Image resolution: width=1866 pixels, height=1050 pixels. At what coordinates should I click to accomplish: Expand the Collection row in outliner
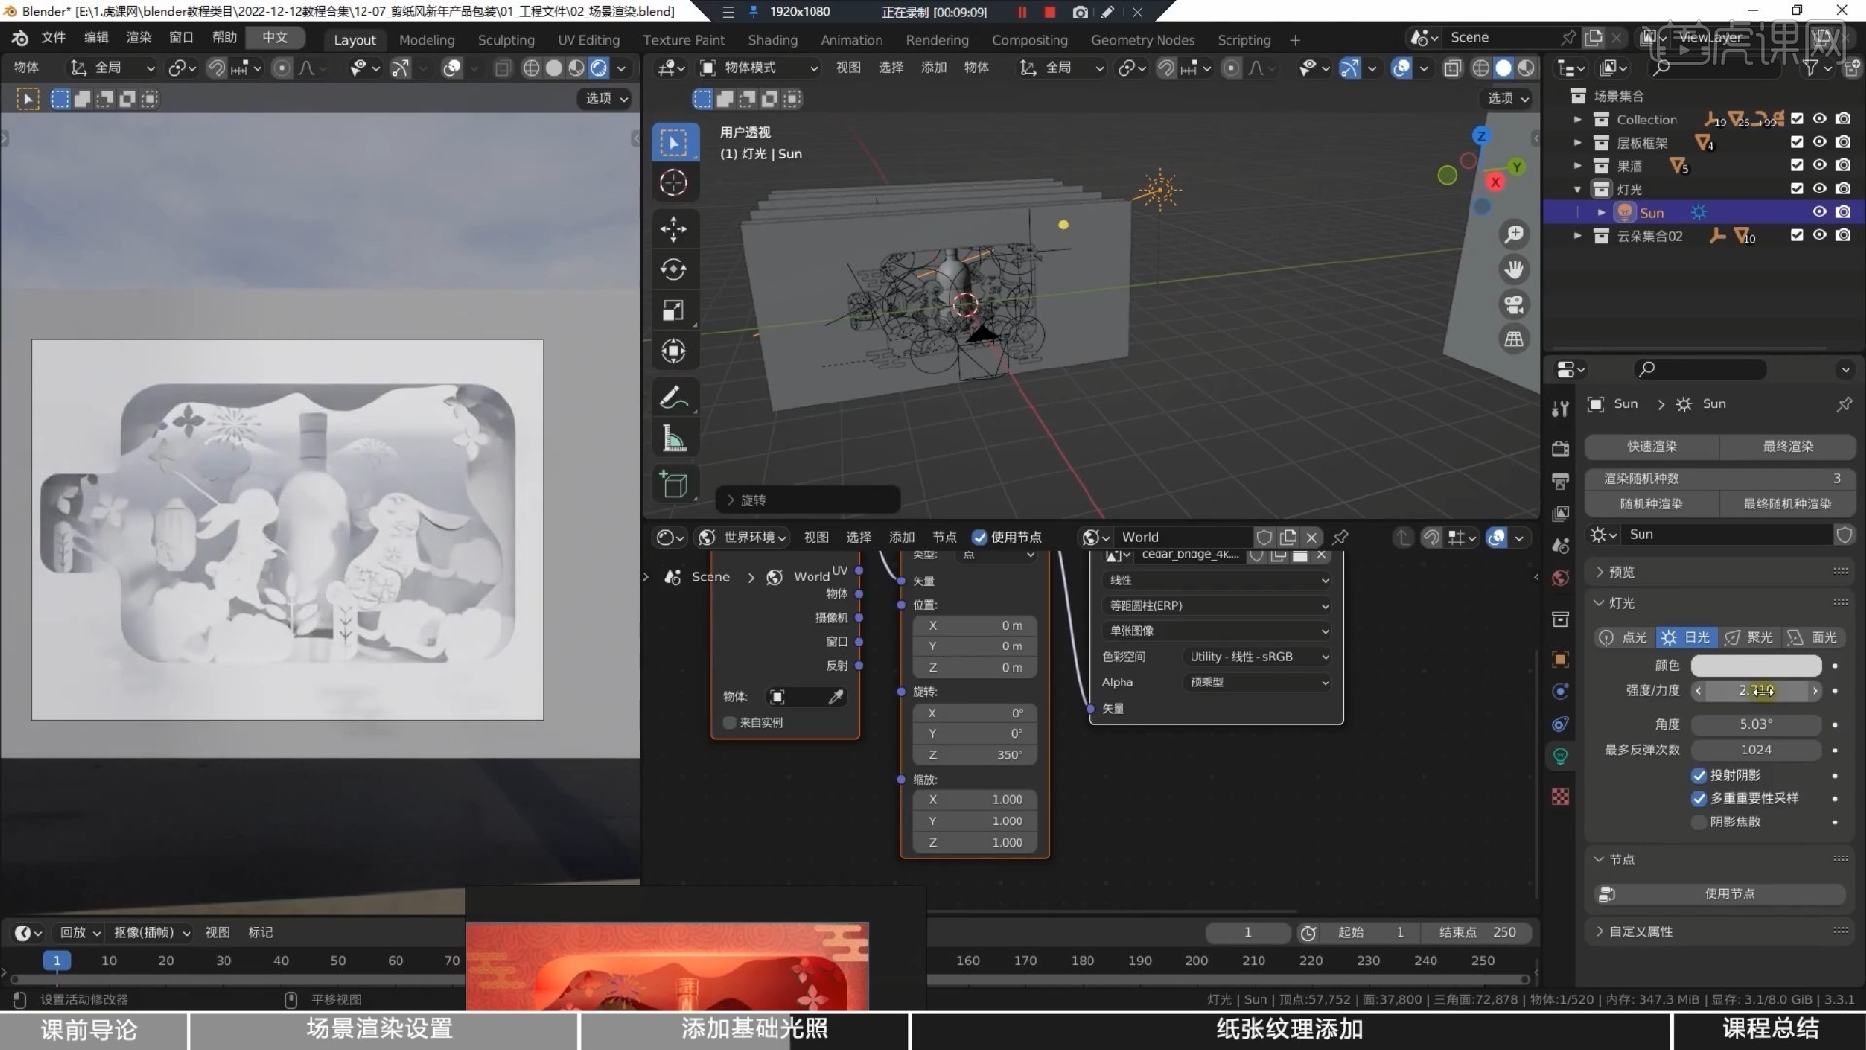click(1577, 120)
